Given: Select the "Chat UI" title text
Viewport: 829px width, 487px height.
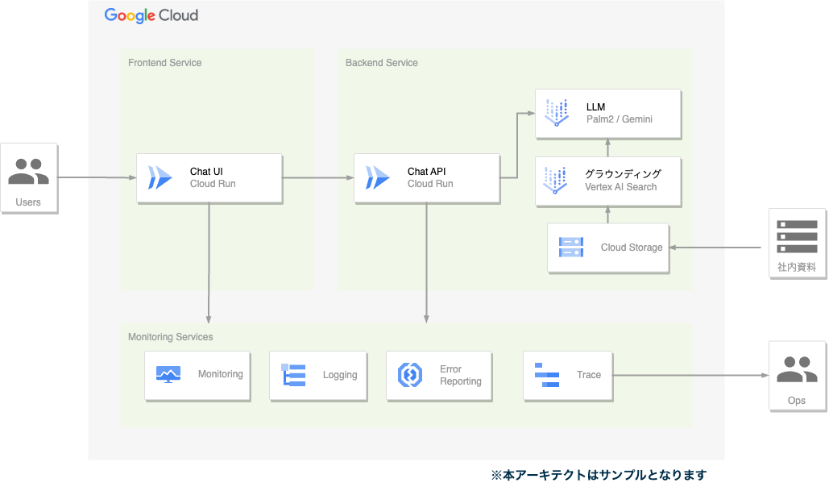Looking at the screenshot, I should tap(206, 172).
